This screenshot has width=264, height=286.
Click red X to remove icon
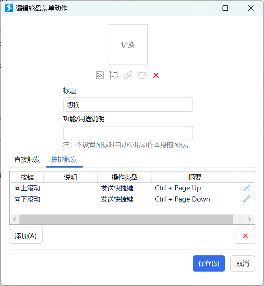coord(156,75)
